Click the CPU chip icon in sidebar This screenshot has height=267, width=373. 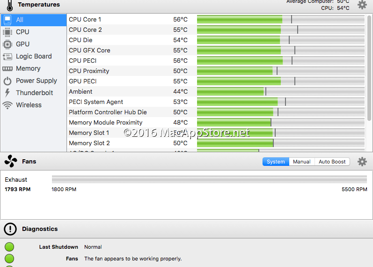point(7,32)
